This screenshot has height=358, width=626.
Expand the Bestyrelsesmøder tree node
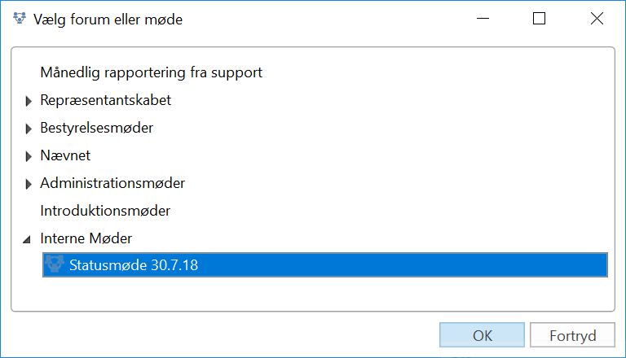pyautogui.click(x=29, y=129)
